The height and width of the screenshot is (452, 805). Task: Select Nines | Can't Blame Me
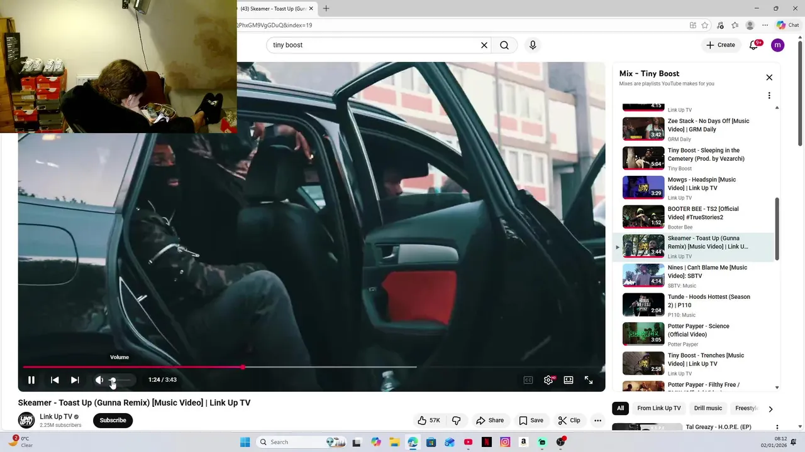[x=693, y=276]
